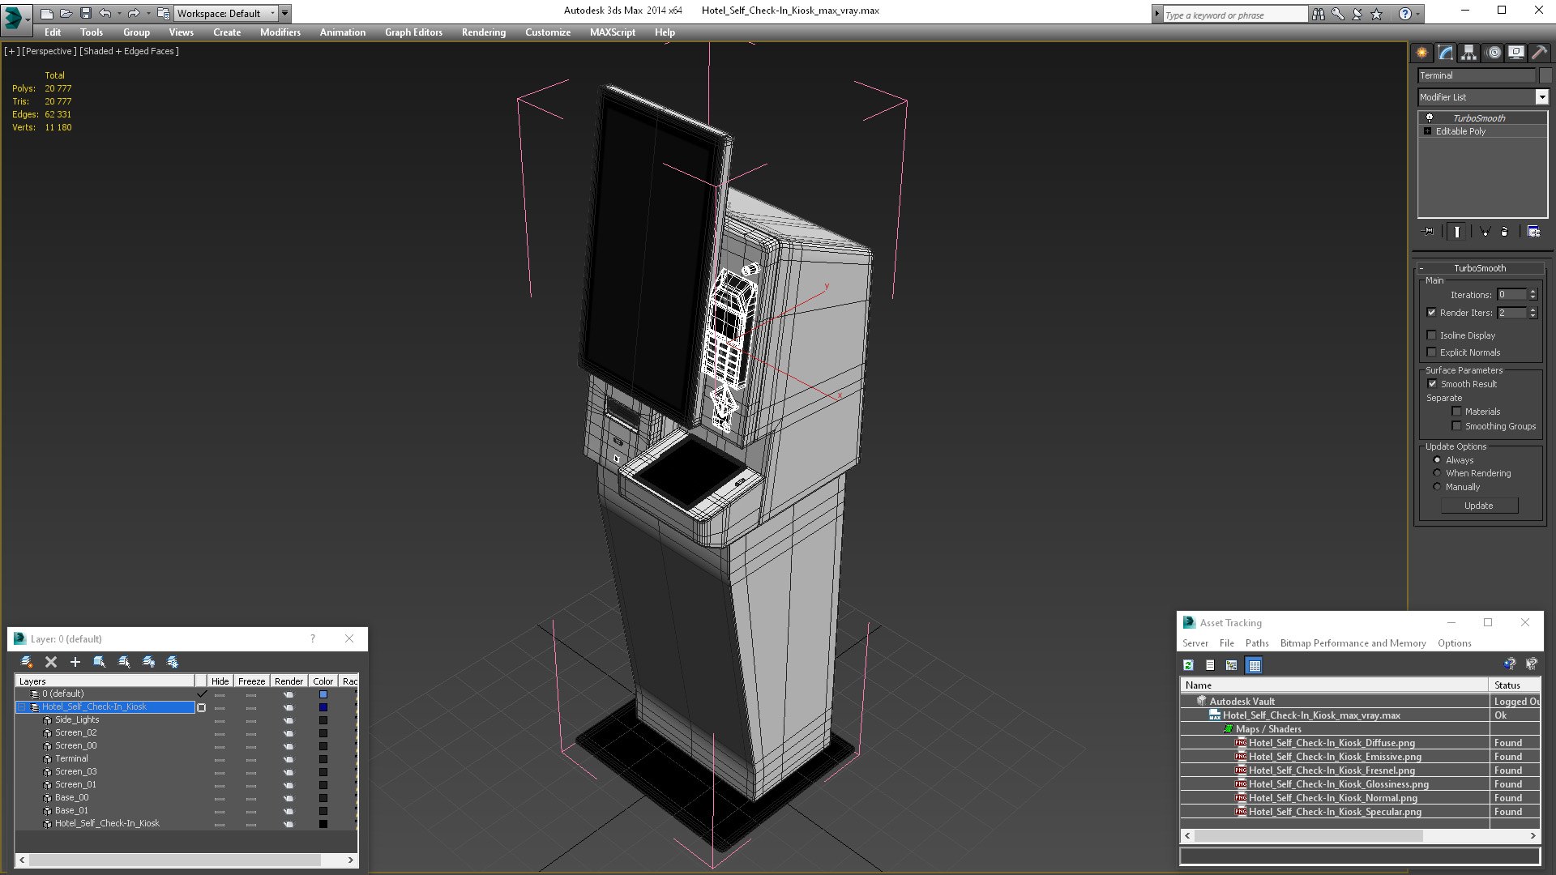Toggle Render Iters checkbox
Image resolution: width=1556 pixels, height=875 pixels.
tap(1431, 313)
